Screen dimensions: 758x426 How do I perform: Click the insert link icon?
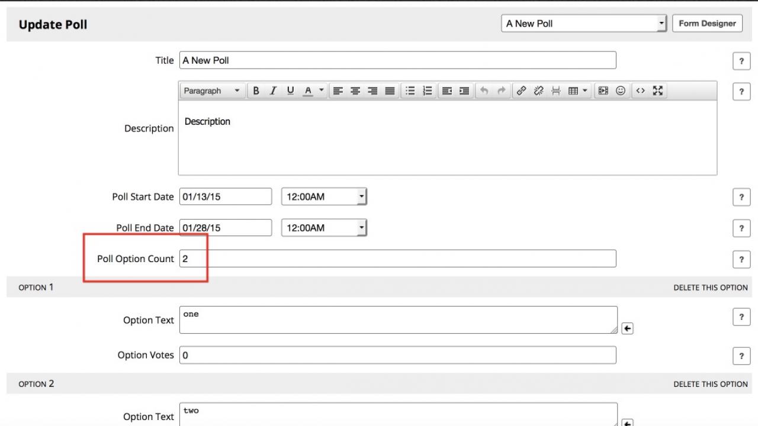(x=521, y=91)
